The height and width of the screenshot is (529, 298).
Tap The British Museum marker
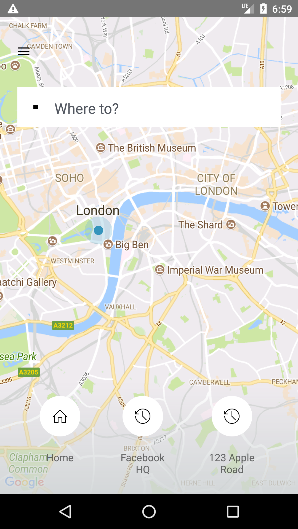(x=101, y=148)
